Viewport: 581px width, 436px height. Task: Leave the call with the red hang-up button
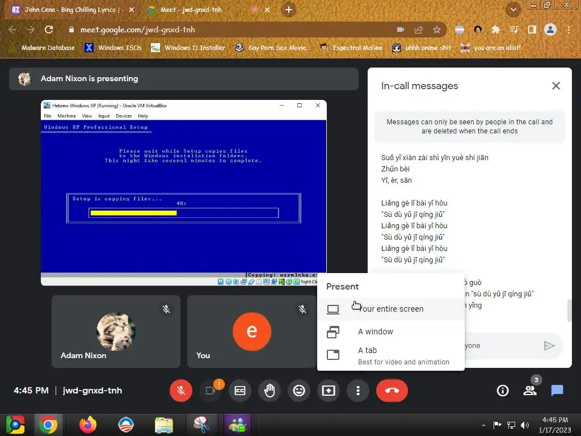[392, 391]
